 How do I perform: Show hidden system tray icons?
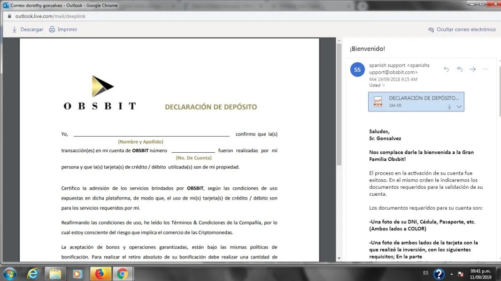click(452, 274)
